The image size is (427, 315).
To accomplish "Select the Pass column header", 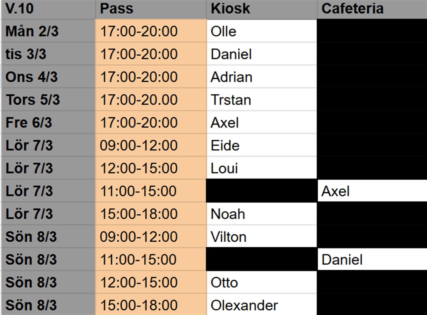I will (151, 9).
